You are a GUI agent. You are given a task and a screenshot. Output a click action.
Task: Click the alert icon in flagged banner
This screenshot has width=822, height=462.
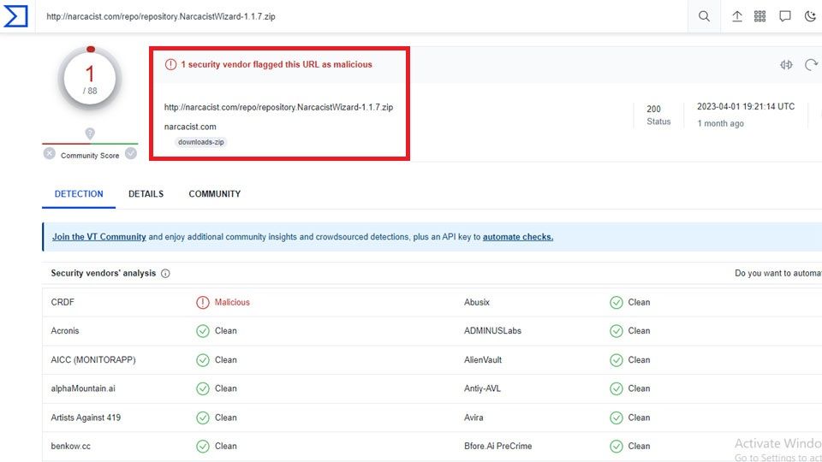(x=170, y=64)
